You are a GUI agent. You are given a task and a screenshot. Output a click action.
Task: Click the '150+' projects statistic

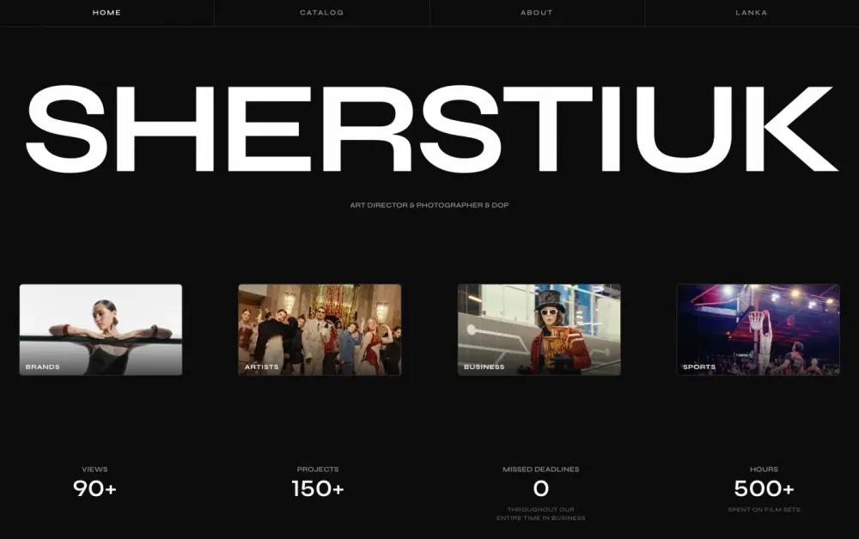click(318, 488)
